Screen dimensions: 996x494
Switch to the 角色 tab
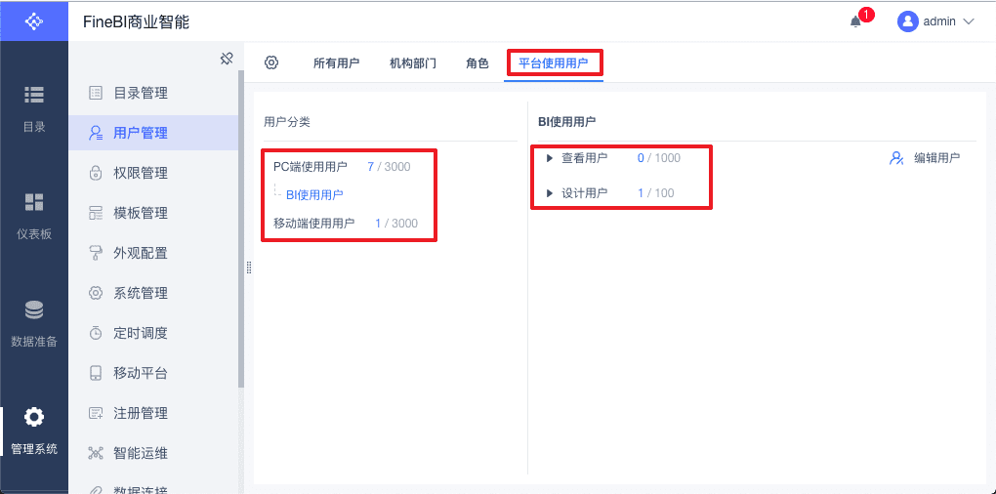pyautogui.click(x=477, y=63)
